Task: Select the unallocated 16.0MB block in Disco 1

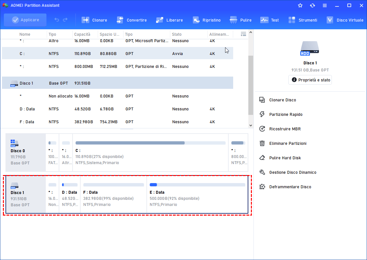Action: point(53,194)
